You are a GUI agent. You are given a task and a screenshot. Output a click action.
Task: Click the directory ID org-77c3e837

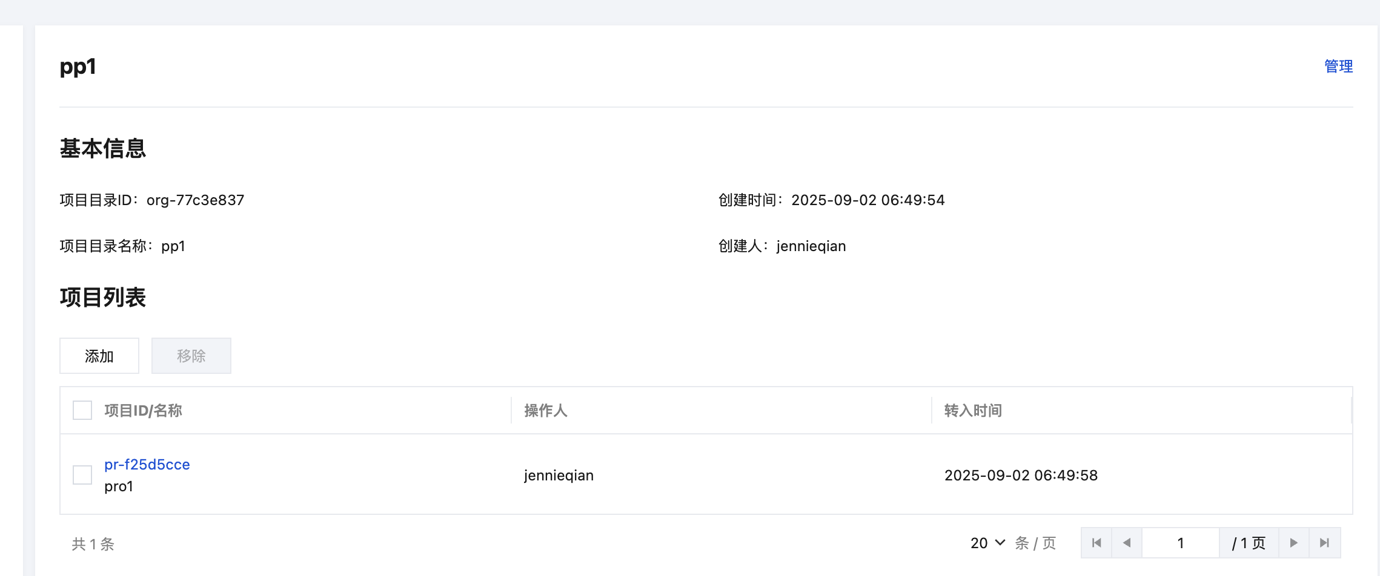[x=195, y=200]
